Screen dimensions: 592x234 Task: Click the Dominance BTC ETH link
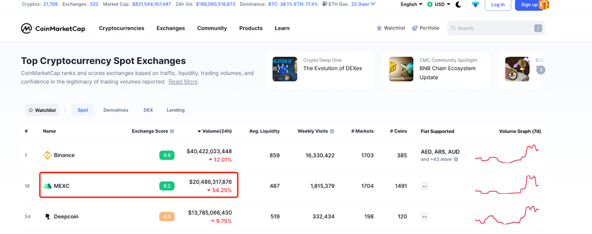tap(293, 4)
